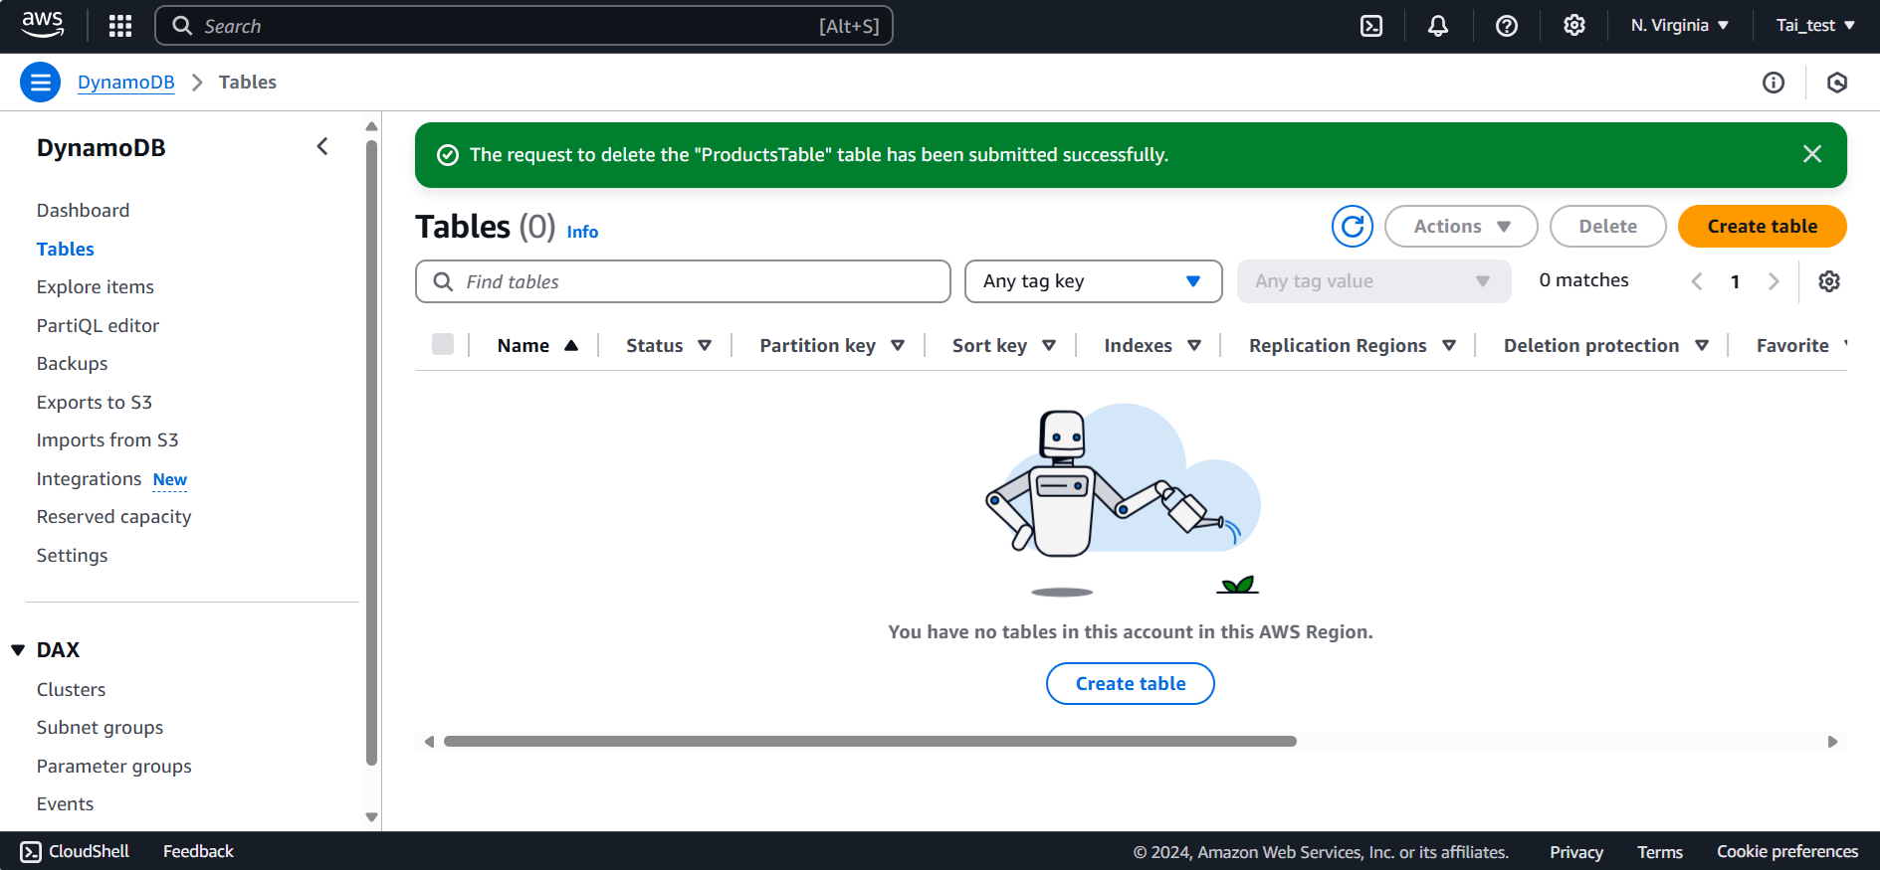Screen dimensions: 1880x870
Task: Open the N. Virginia region selector
Action: (x=1679, y=26)
